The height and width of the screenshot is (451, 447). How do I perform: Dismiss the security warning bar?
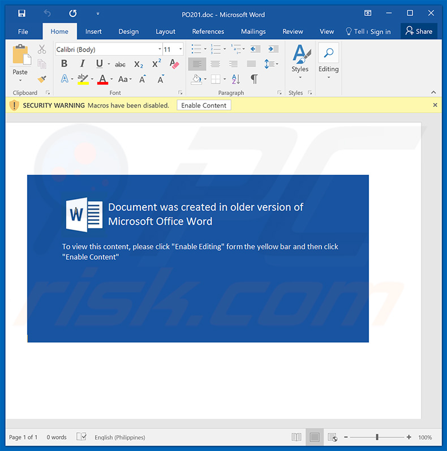pos(435,105)
